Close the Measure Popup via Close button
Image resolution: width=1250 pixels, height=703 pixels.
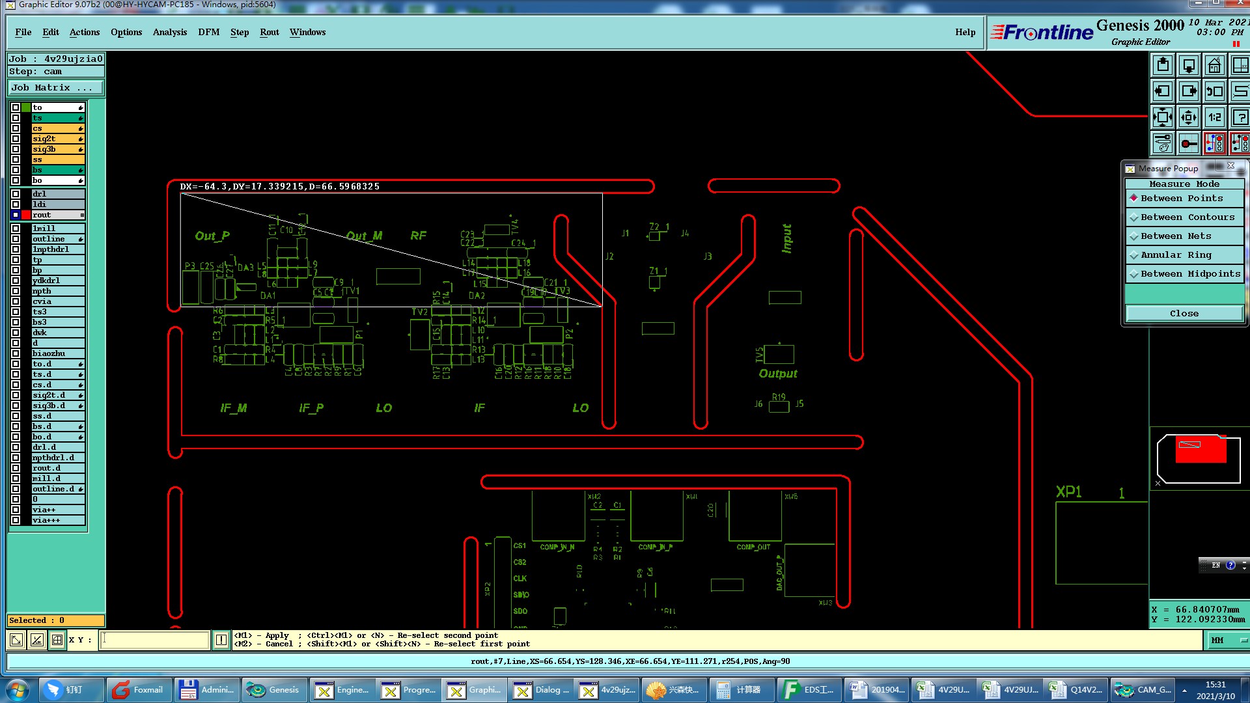1184,314
